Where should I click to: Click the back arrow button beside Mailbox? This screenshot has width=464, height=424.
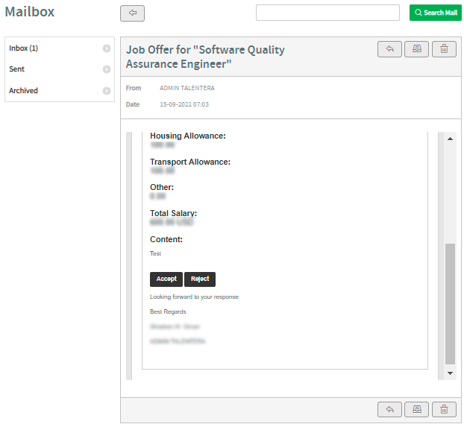click(x=132, y=13)
